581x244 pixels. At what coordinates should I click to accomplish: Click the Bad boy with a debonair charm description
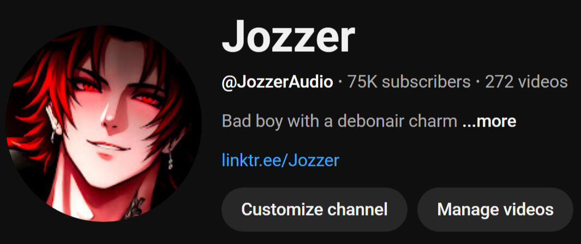(x=339, y=121)
